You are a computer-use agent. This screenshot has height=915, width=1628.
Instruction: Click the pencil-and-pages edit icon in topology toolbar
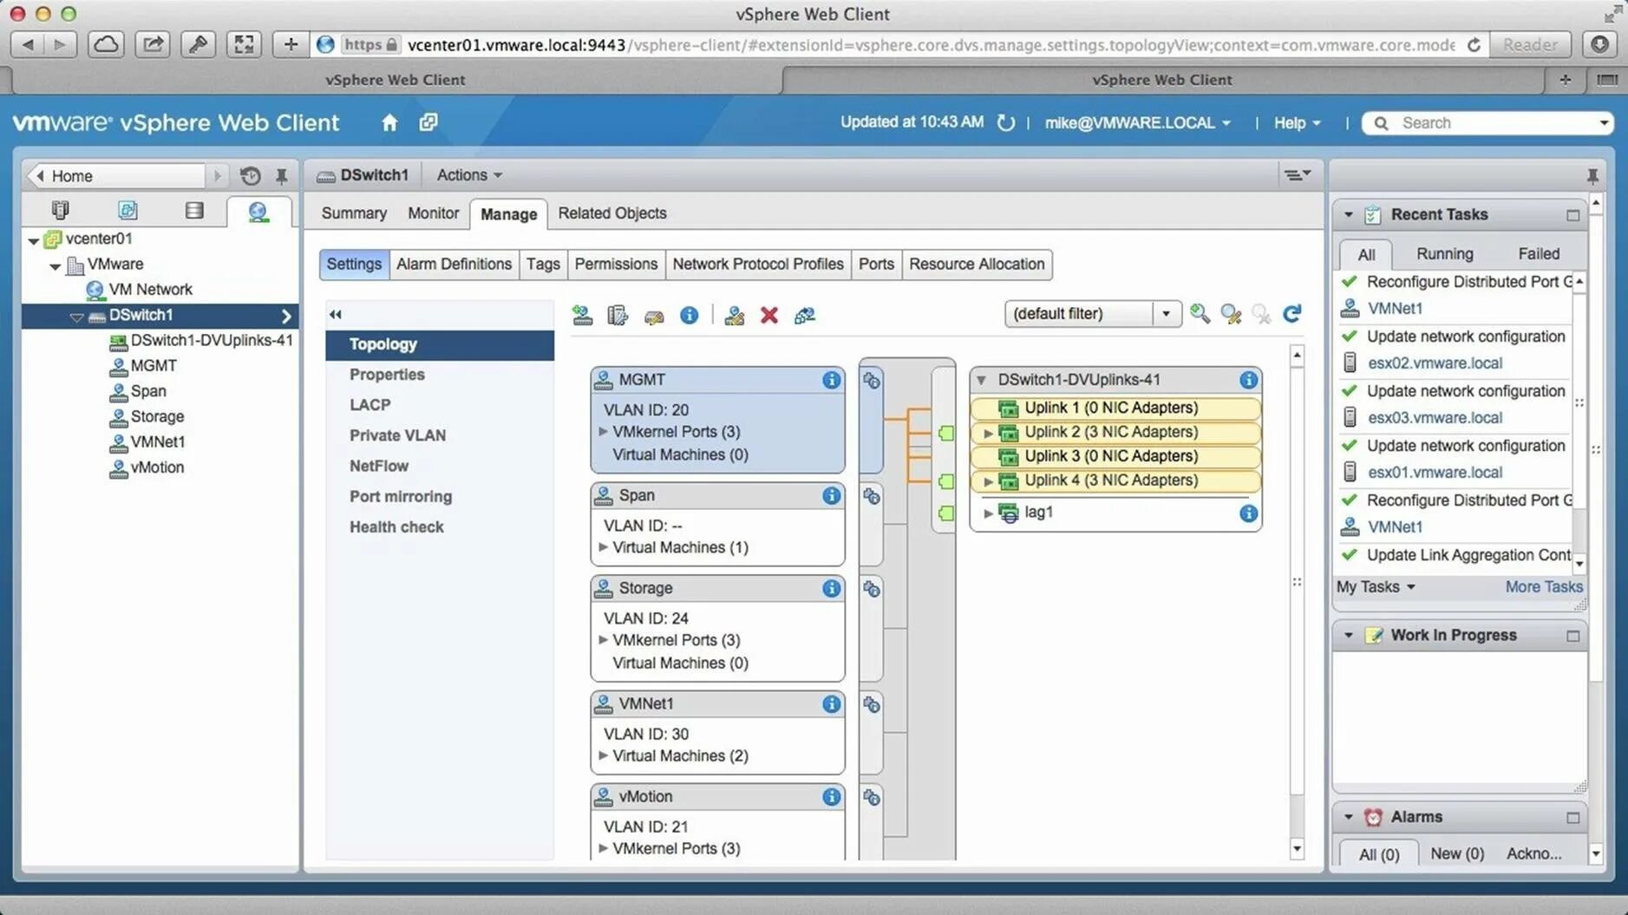pyautogui.click(x=618, y=315)
